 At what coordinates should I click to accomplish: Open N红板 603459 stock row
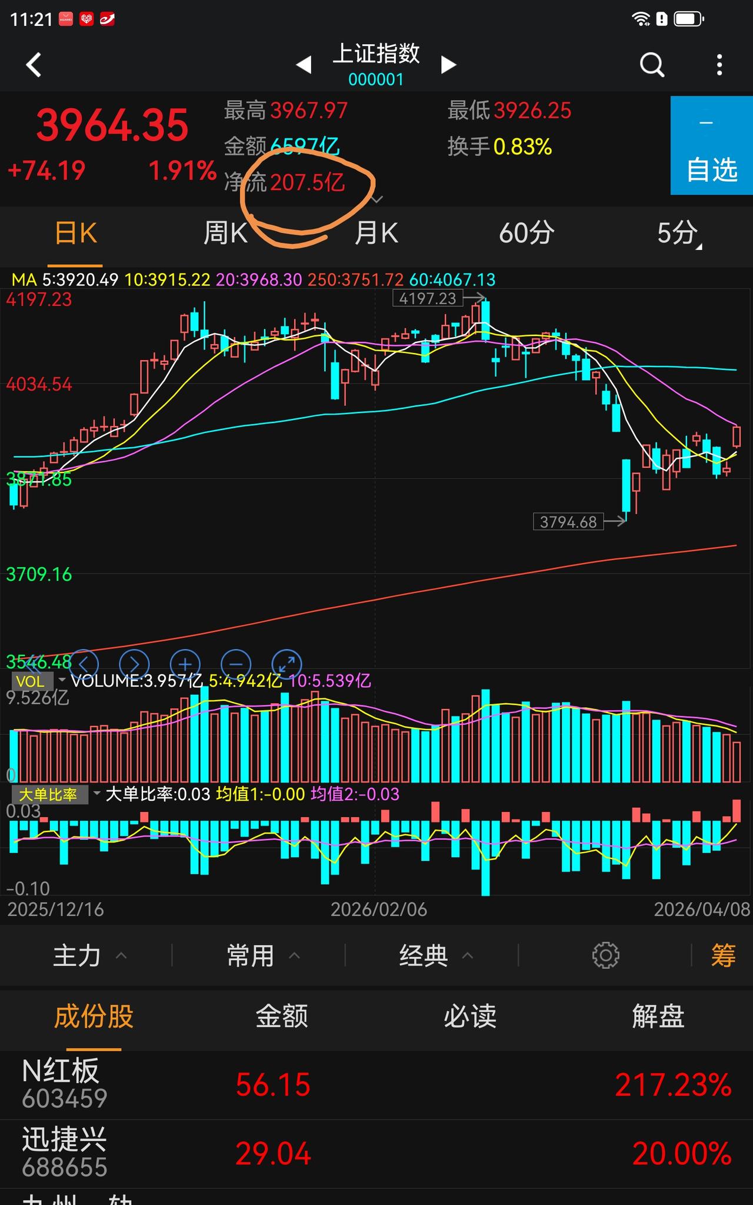[x=376, y=1085]
